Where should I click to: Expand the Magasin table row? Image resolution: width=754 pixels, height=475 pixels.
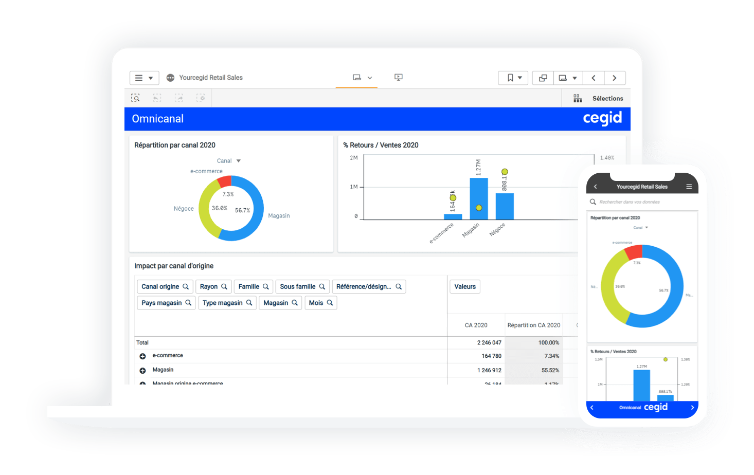[142, 370]
